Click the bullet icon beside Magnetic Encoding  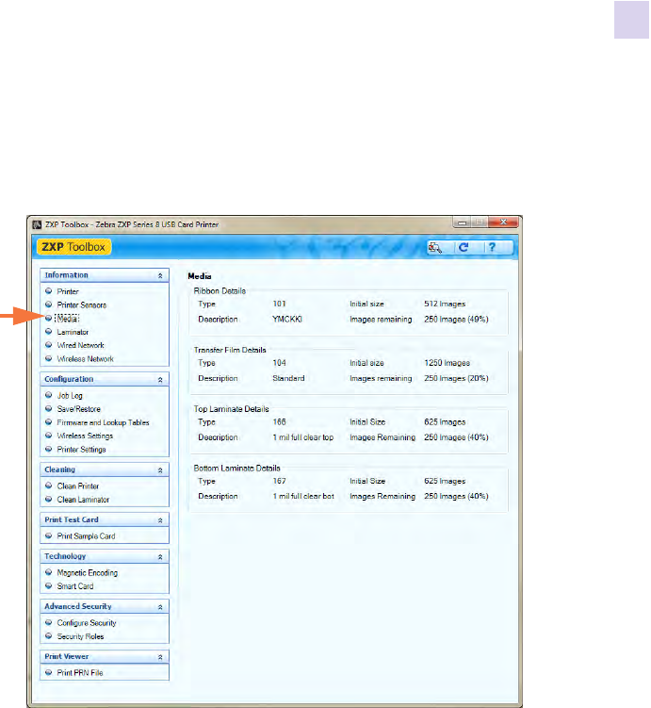click(x=49, y=572)
